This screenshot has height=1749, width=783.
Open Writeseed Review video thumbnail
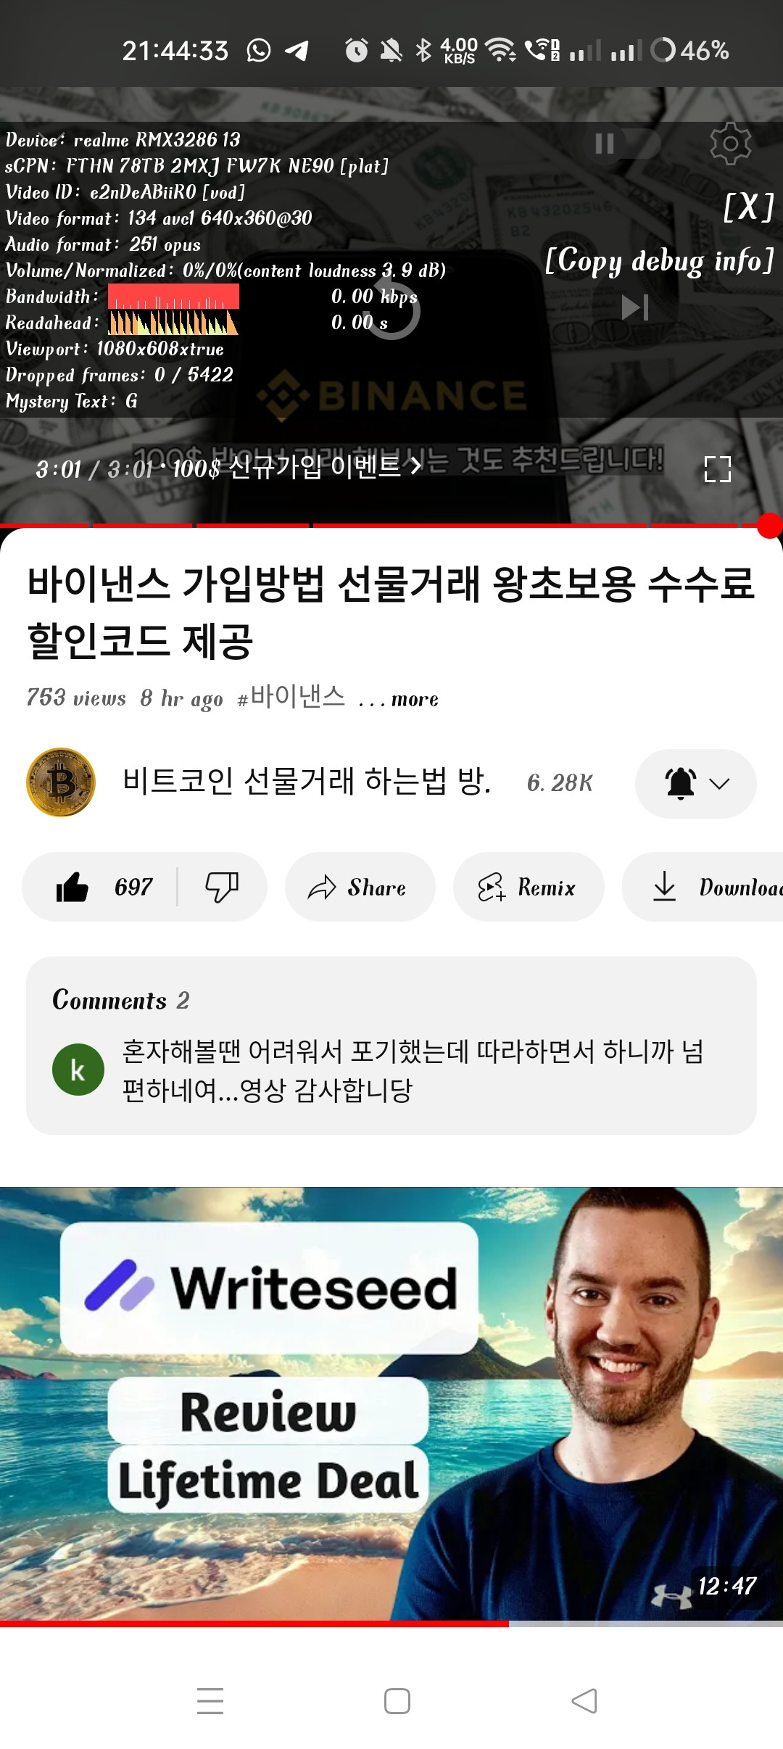[391, 1404]
